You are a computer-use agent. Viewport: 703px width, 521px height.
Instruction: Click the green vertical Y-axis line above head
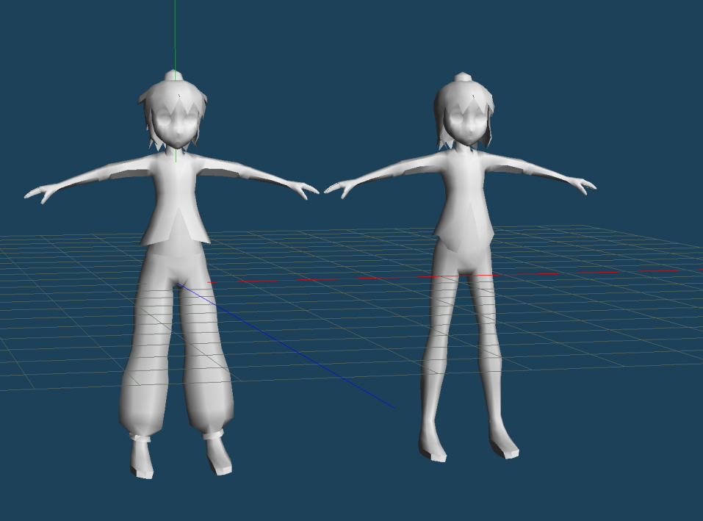tap(176, 36)
